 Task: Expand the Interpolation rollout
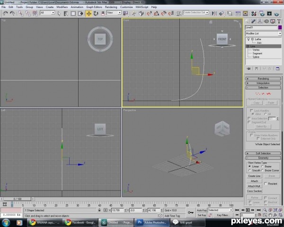point(263,83)
